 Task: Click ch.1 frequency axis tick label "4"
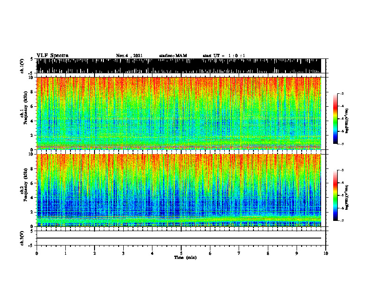(x=32, y=121)
